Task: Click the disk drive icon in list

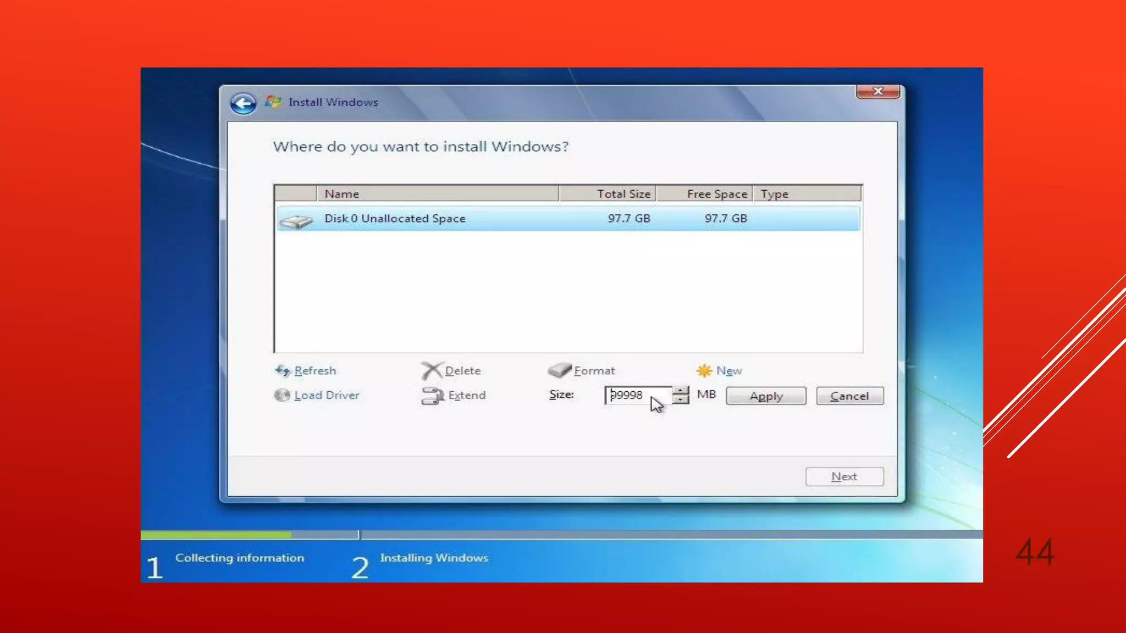Action: coord(296,220)
